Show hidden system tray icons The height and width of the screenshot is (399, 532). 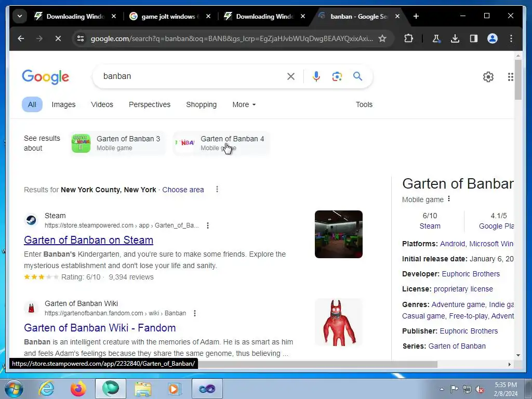pyautogui.click(x=442, y=389)
